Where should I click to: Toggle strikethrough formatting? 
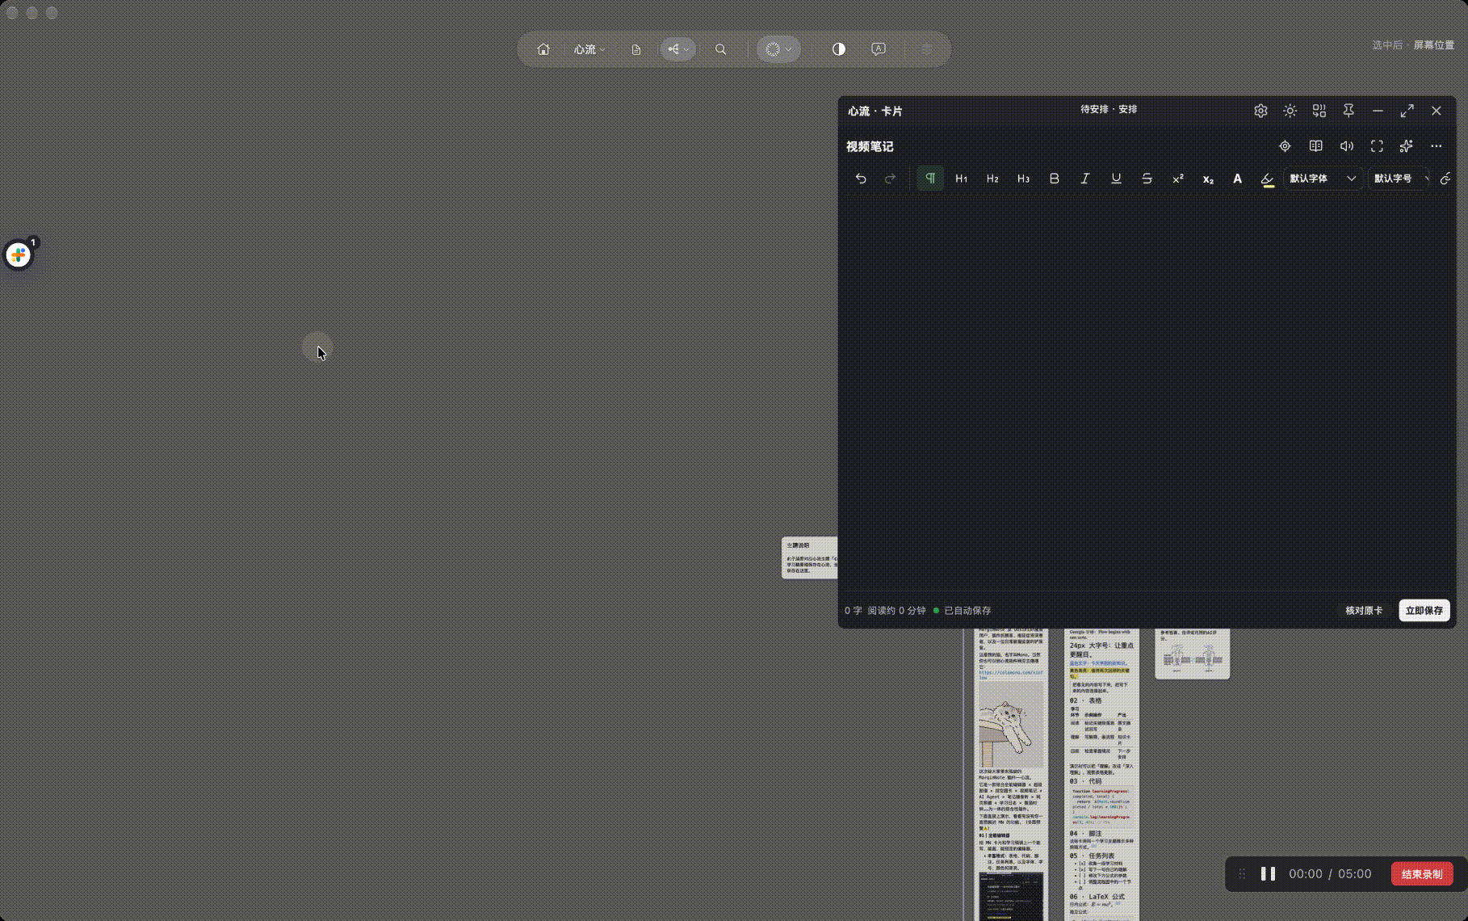click(x=1147, y=179)
